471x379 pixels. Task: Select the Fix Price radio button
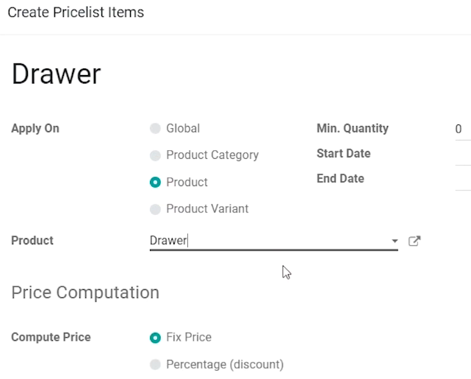pyautogui.click(x=155, y=338)
